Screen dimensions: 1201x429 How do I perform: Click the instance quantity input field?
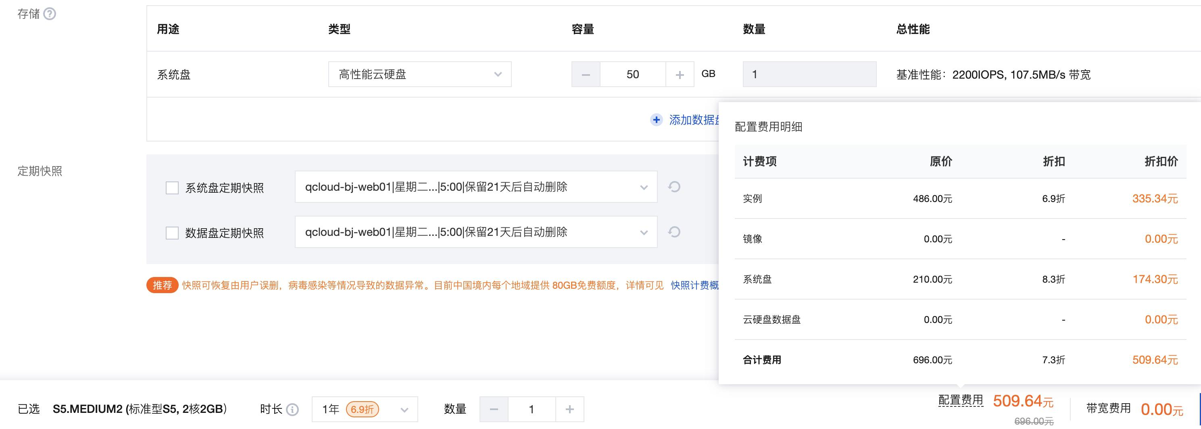(x=532, y=409)
